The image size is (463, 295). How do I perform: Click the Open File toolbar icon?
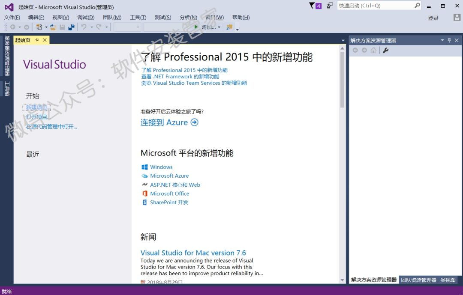[x=53, y=27]
